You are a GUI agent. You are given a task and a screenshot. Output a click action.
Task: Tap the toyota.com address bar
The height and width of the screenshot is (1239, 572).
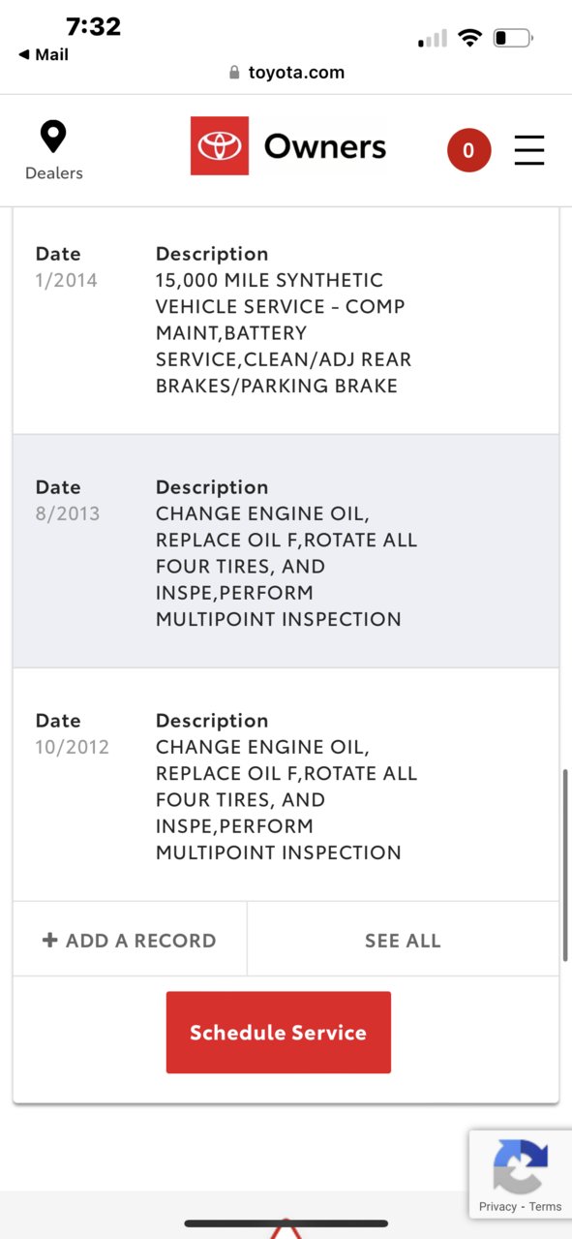pyautogui.click(x=286, y=73)
